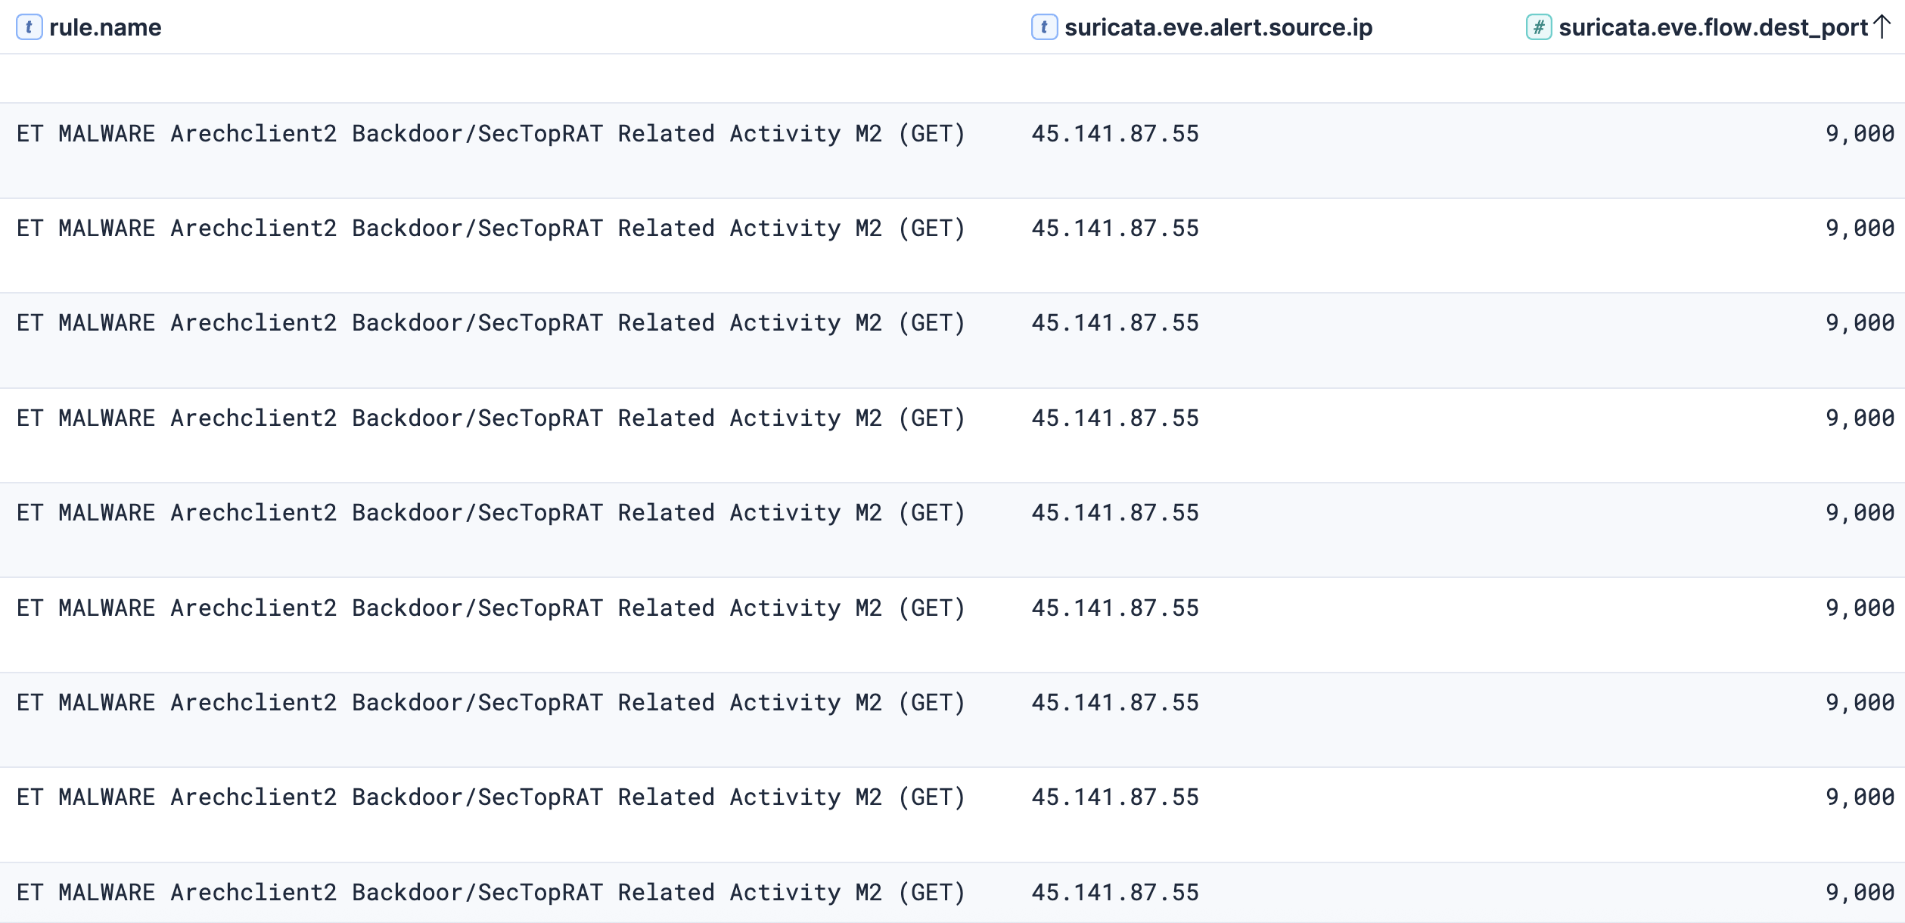This screenshot has height=923, width=1905.
Task: Open the suricata.eve.alert.source.ip column header
Action: pos(1218,27)
